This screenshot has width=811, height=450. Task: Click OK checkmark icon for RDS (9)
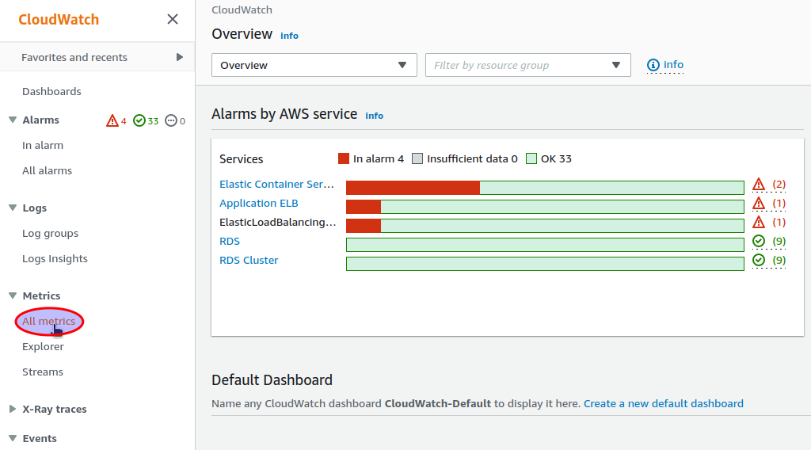coord(759,241)
